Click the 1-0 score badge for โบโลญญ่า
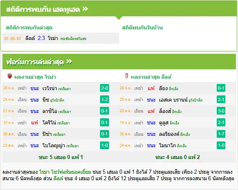This screenshot has height=190, width=238. coord(105,145)
